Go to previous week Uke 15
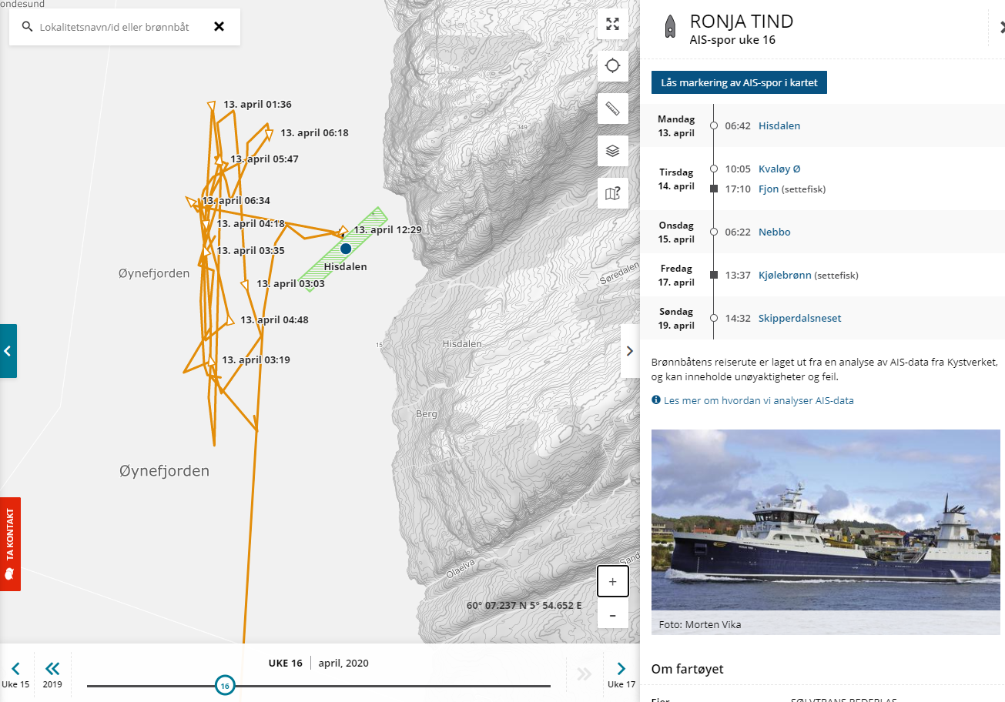Screen dimensions: 1005x702 pos(15,674)
